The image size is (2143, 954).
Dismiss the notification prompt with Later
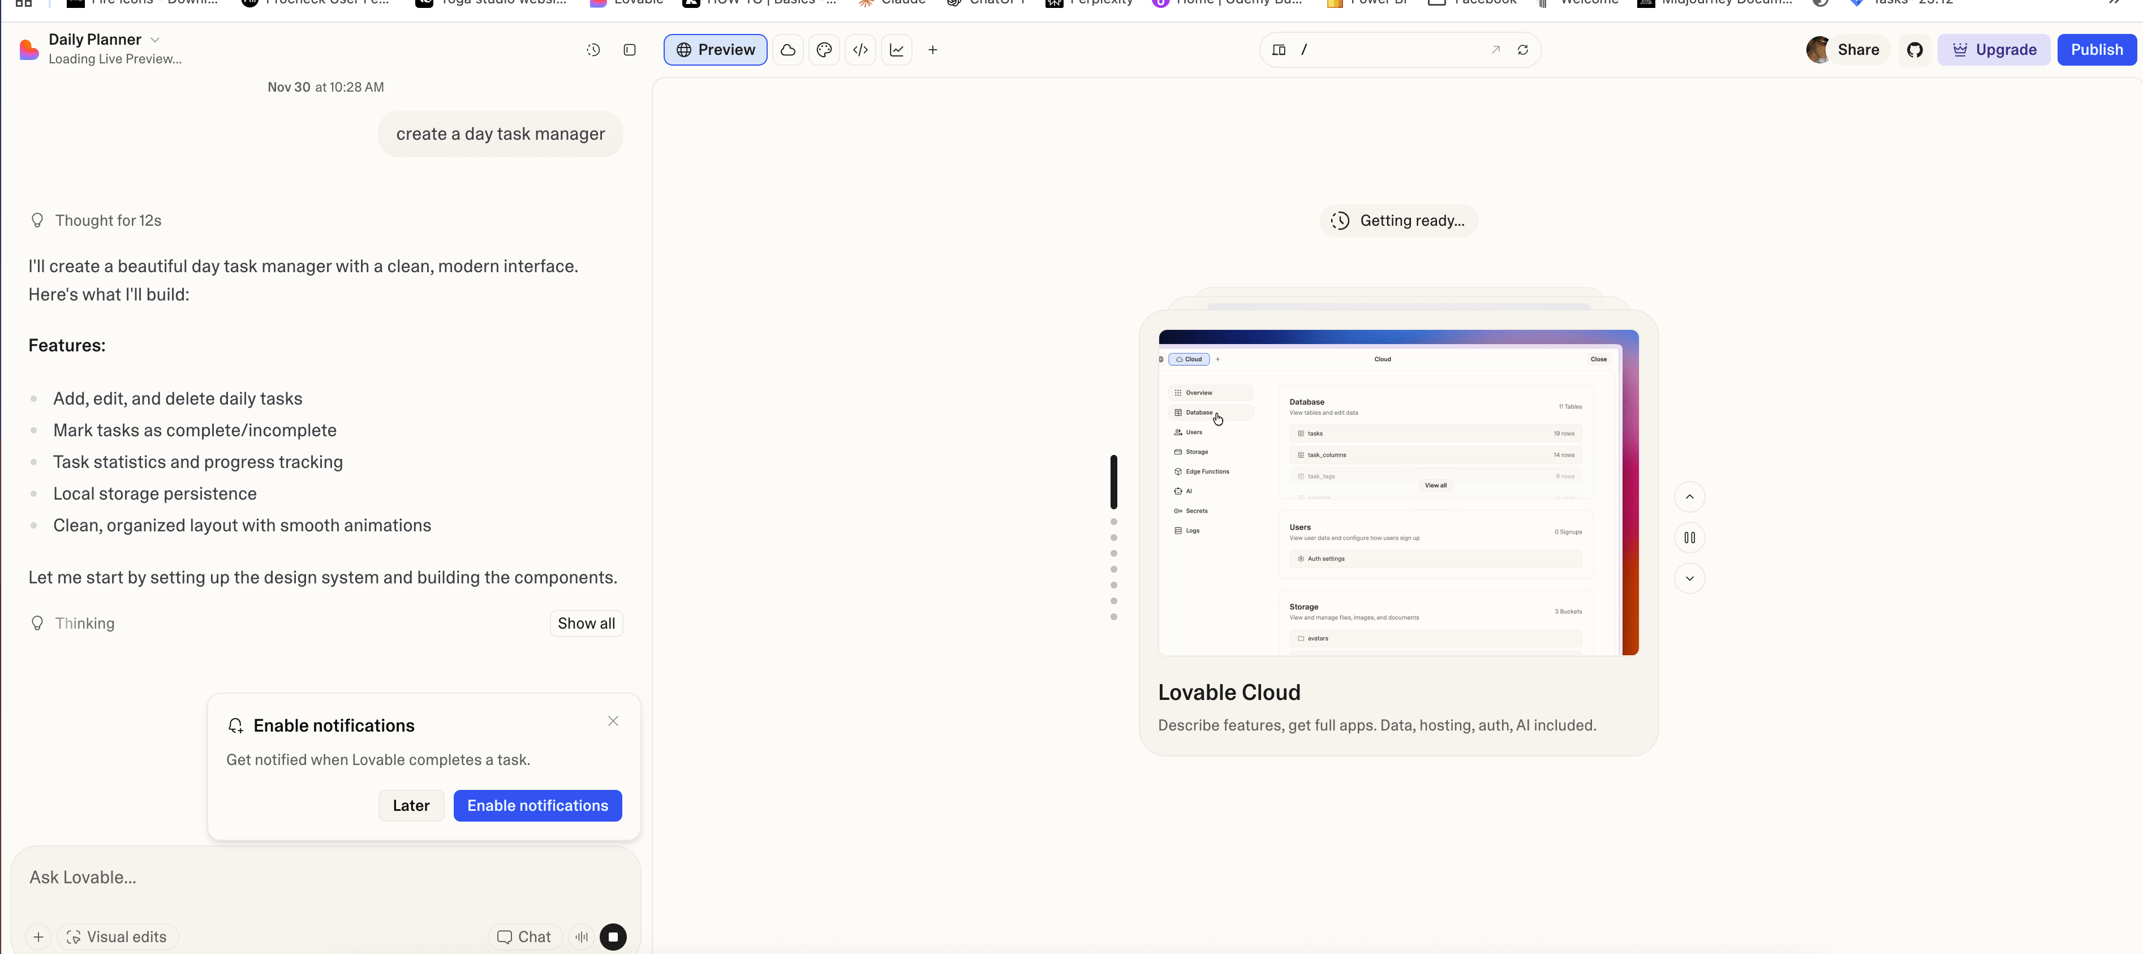pos(411,805)
